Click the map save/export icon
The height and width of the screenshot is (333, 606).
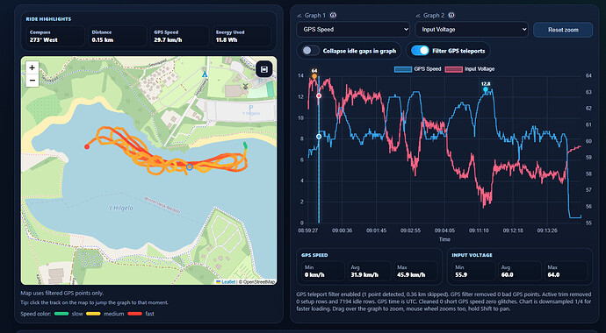264,69
